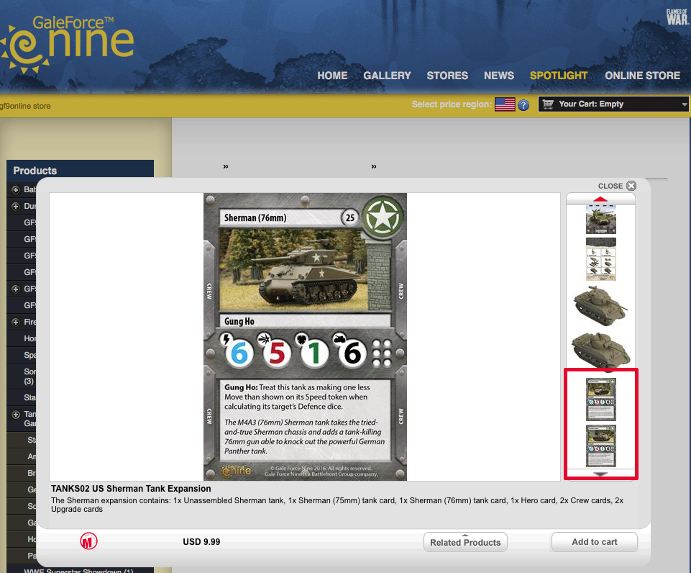The width and height of the screenshot is (691, 573).
Task: Click the large Sherman (76mm) card image
Action: pyautogui.click(x=305, y=336)
